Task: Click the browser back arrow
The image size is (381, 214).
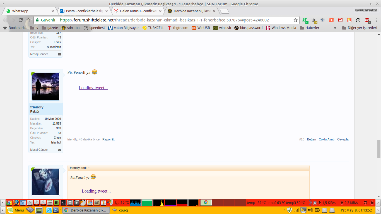Action: [5, 20]
